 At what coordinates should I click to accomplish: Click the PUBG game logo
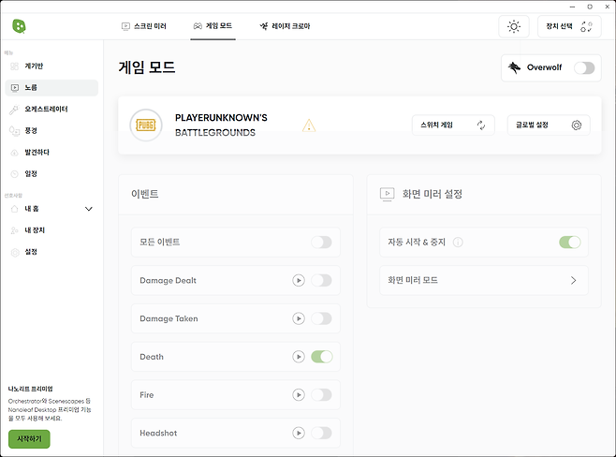coord(145,125)
